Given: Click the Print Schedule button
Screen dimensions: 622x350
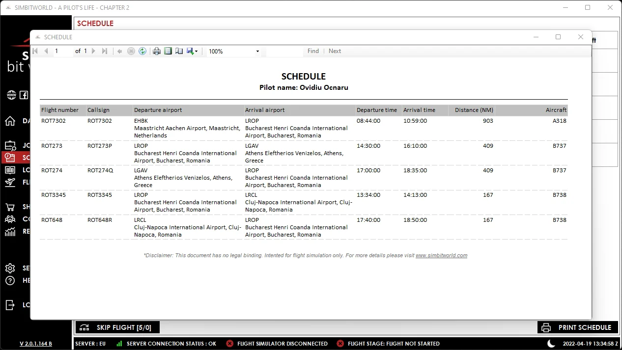Looking at the screenshot, I should 578,327.
